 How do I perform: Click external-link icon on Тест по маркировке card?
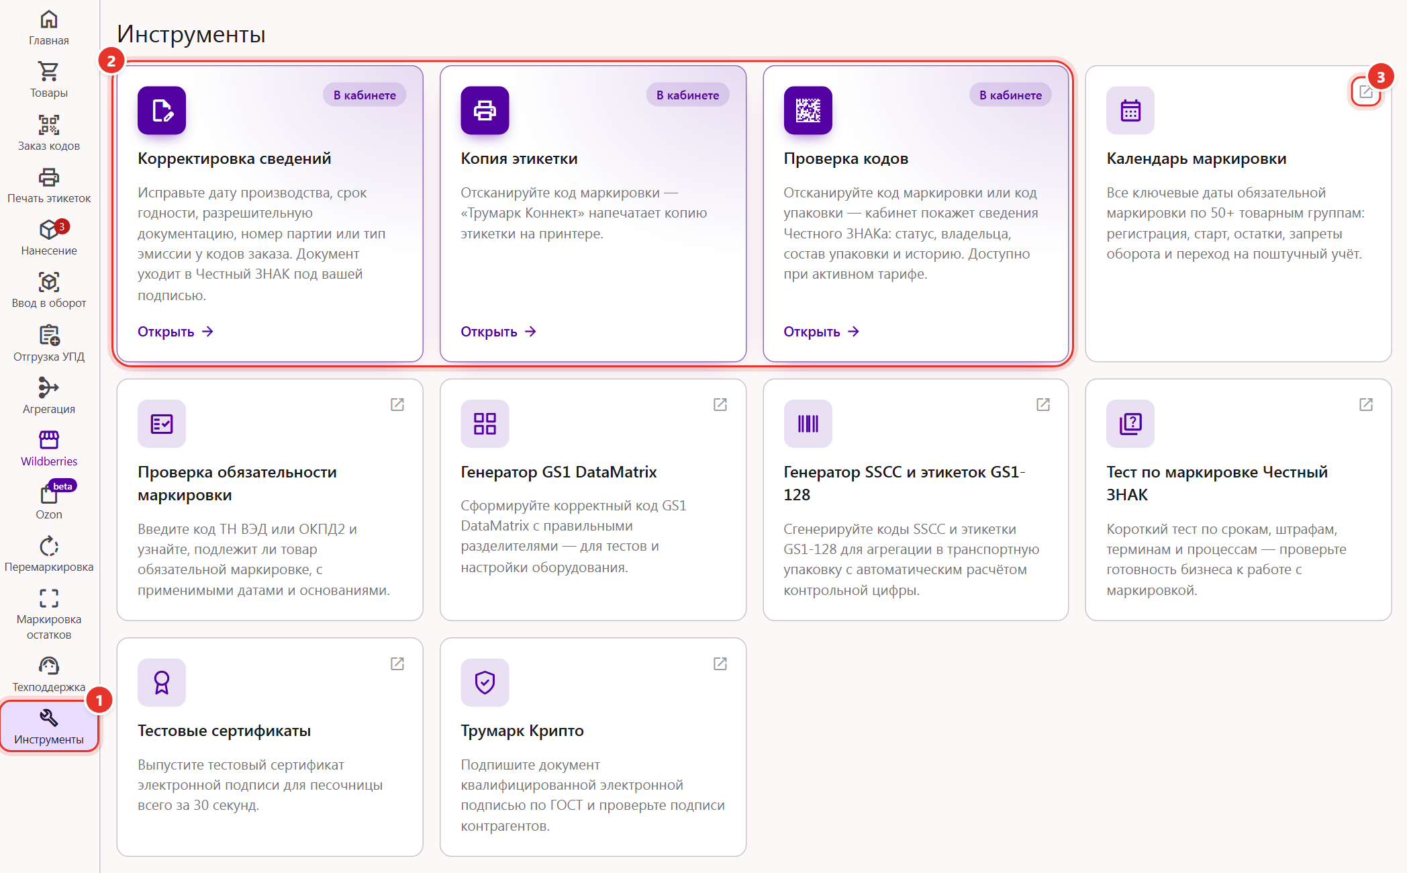1366,404
